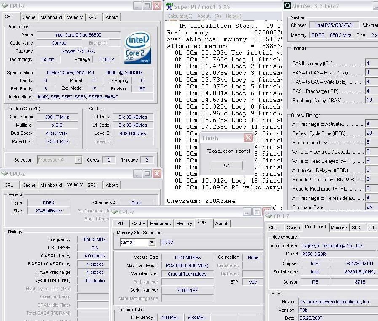The width and height of the screenshot is (378, 321).
Task: Select Memory tab in SPD CPU-Z window
Action: (x=184, y=223)
